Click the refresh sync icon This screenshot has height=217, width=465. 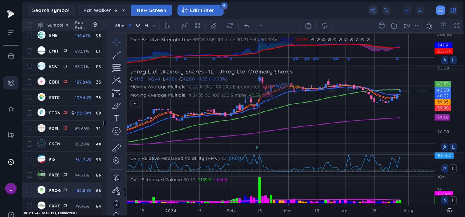230,26
